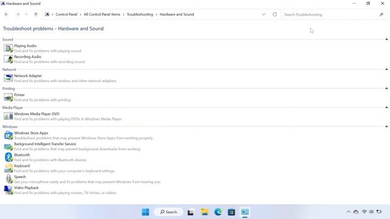
Task: Open the Background Intelligent Transfer Service link
Action: [x=45, y=144]
